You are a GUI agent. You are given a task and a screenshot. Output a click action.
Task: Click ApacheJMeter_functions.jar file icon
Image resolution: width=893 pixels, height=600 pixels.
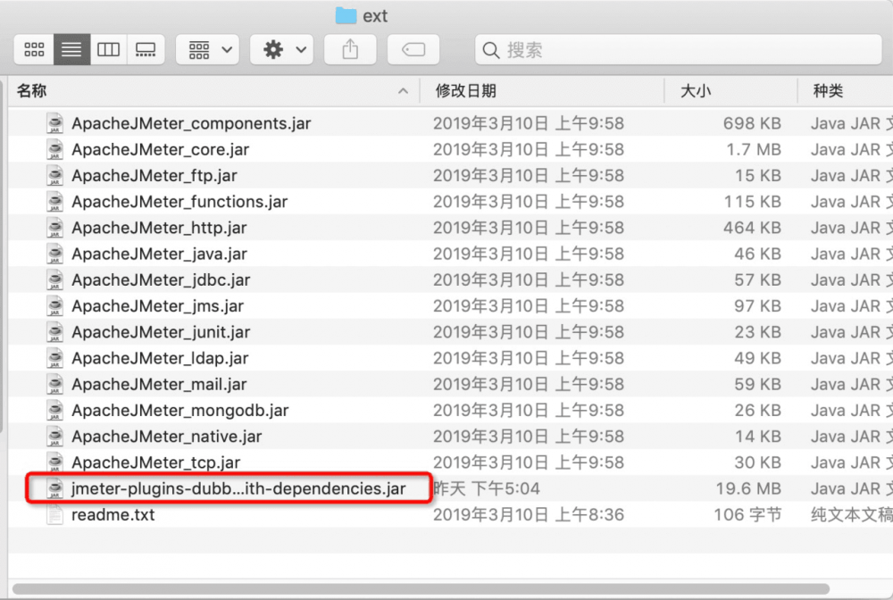pyautogui.click(x=54, y=202)
